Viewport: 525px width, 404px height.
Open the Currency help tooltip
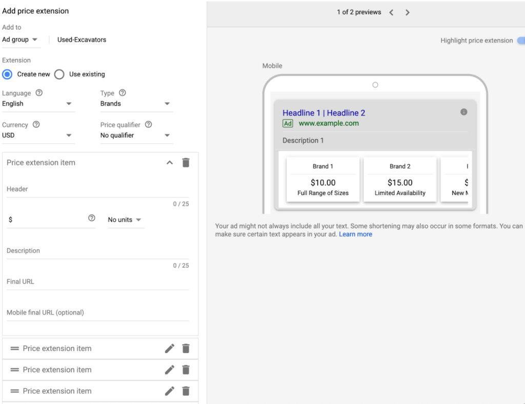pos(35,124)
